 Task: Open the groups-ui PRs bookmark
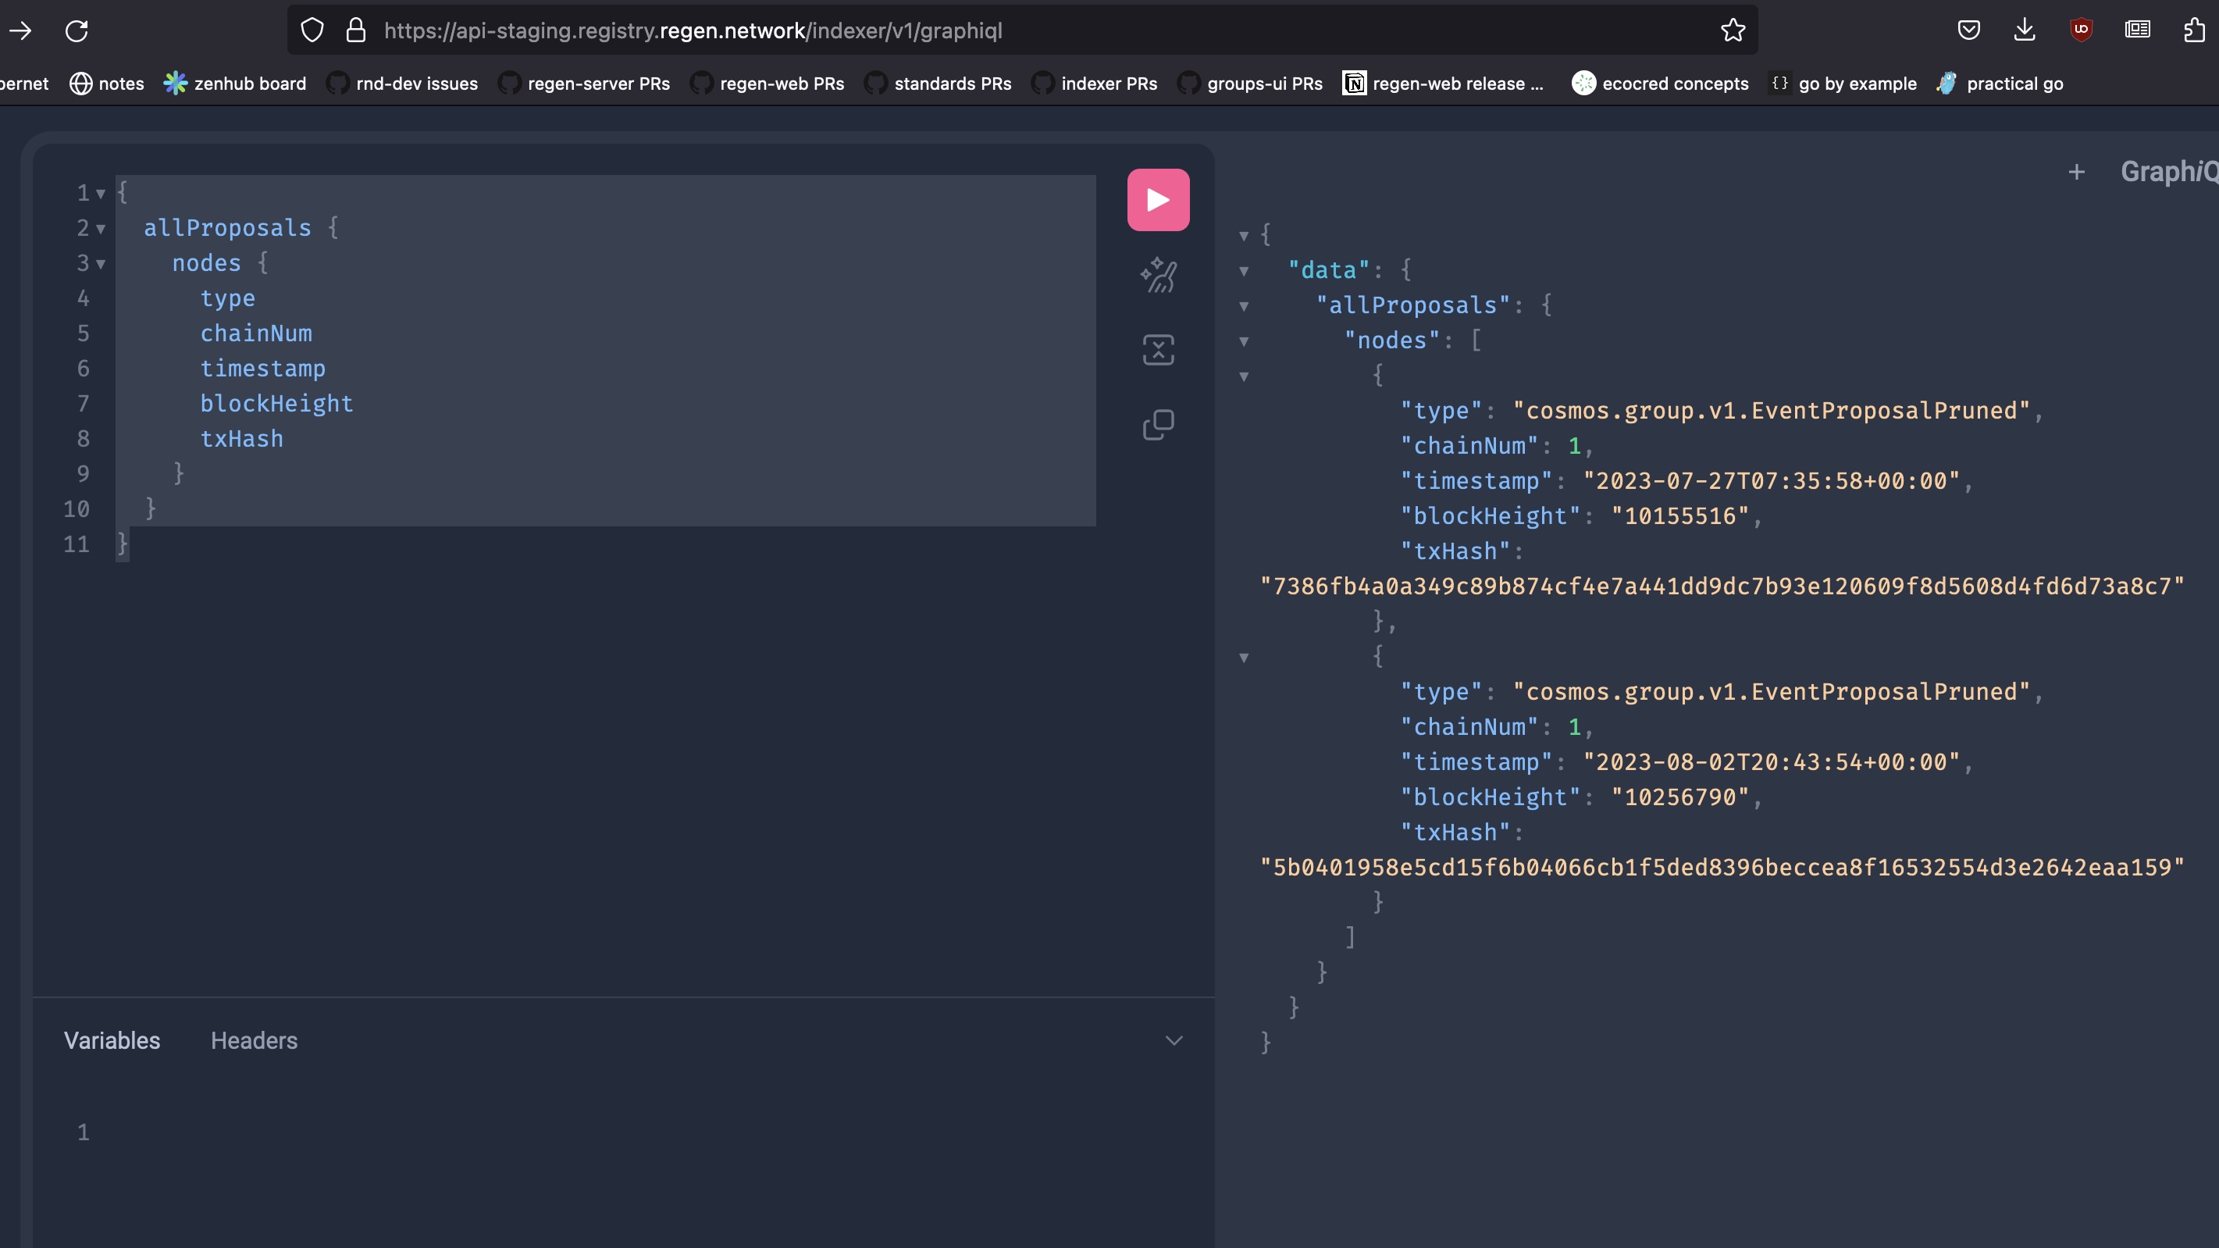[1249, 84]
